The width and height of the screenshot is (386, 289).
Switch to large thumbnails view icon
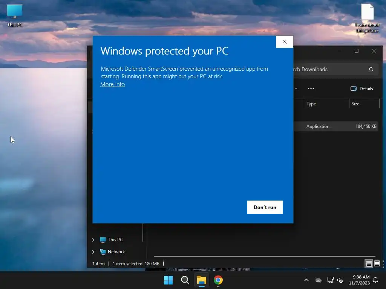377,264
